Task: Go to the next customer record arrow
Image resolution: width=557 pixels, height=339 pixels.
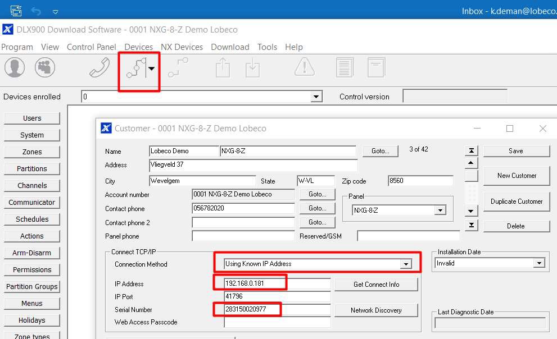Action: (471, 211)
